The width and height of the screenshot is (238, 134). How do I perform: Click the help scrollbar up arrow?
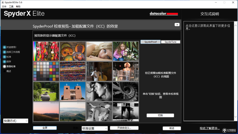(235, 25)
